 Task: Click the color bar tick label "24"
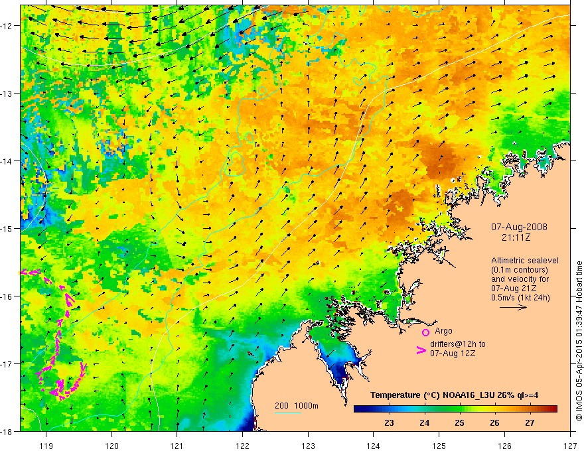(424, 423)
